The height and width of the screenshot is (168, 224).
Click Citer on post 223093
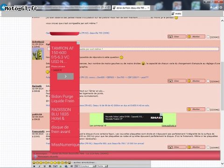177,147
